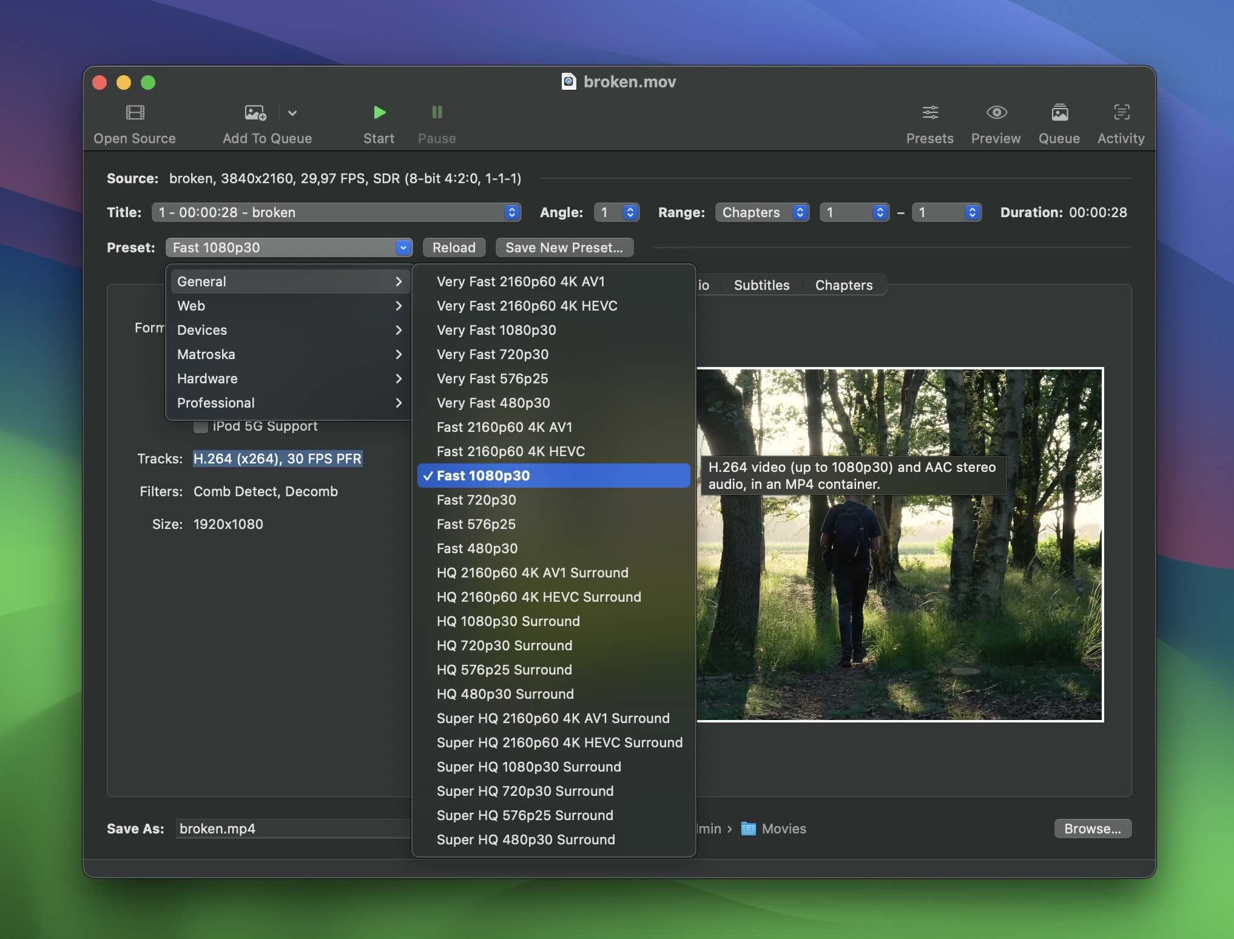Click the broken.mov document icon in title bar
This screenshot has width=1234, height=939.
tap(568, 81)
